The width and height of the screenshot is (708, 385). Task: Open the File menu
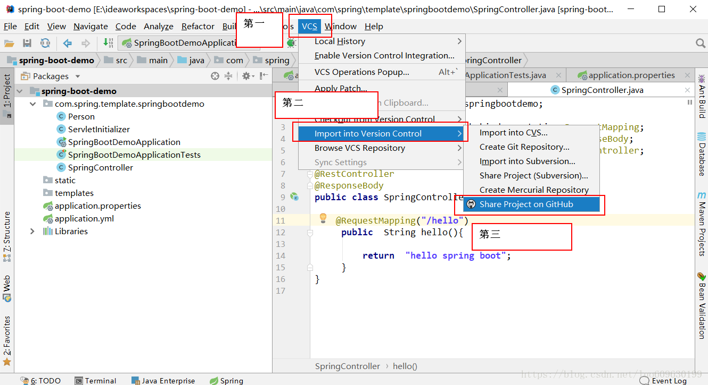pos(10,26)
